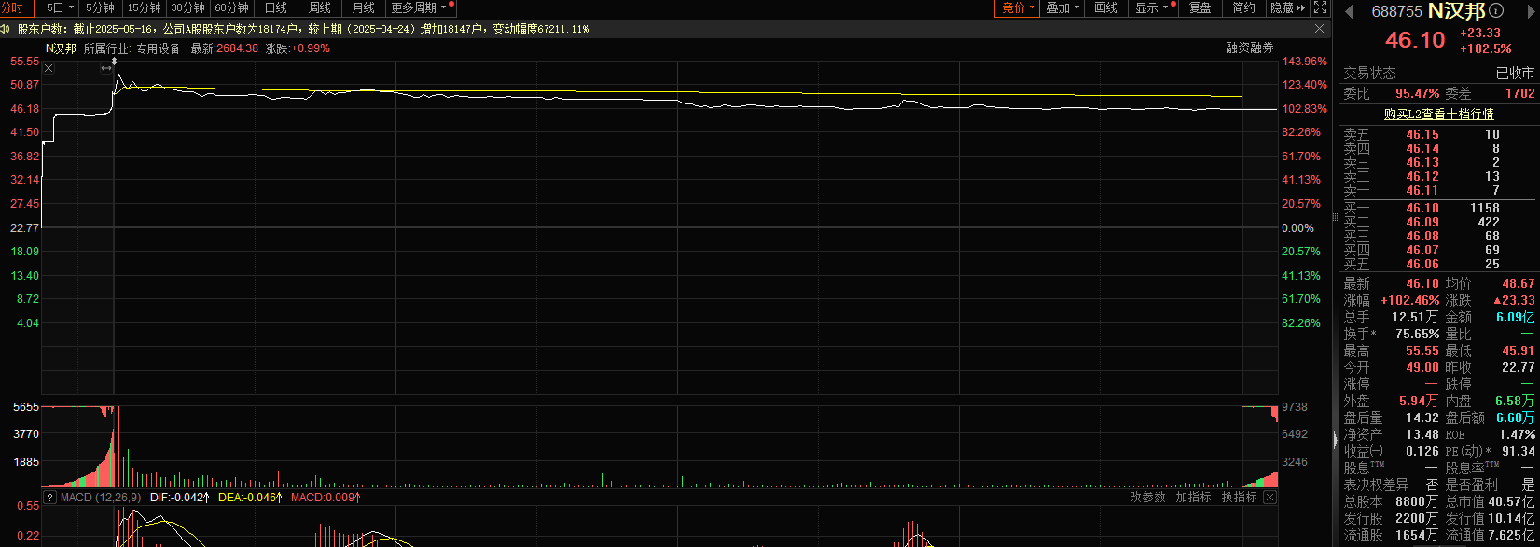The height and width of the screenshot is (547, 1540).
Task: Select the 15分钟 period tab
Action: click(144, 7)
